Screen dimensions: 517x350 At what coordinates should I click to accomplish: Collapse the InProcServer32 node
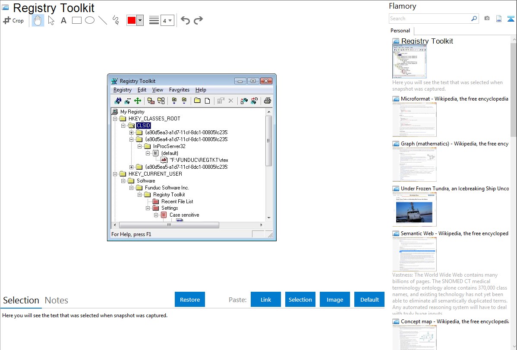point(140,146)
